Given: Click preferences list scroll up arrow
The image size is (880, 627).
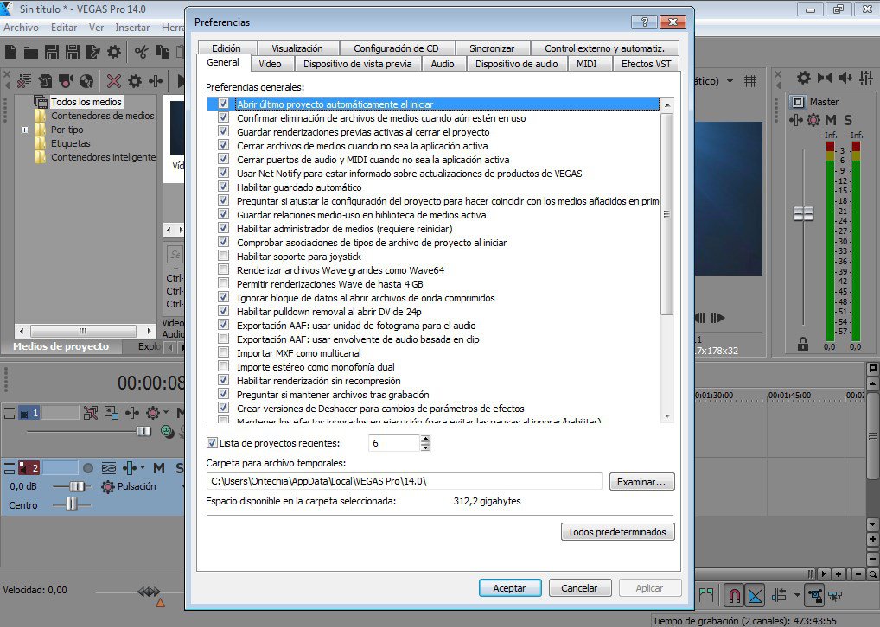Looking at the screenshot, I should (667, 104).
